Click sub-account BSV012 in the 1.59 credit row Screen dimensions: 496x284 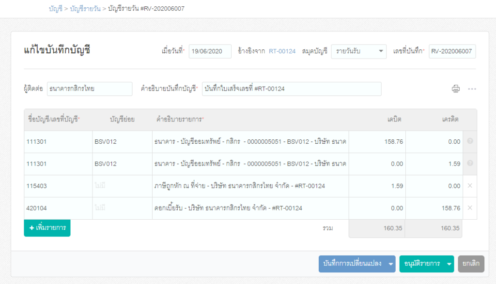point(123,164)
